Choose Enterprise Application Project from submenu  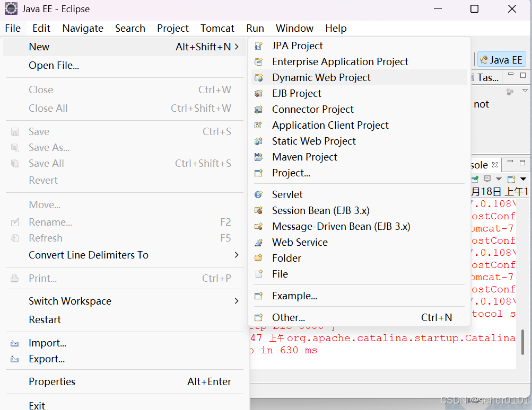[359, 61]
